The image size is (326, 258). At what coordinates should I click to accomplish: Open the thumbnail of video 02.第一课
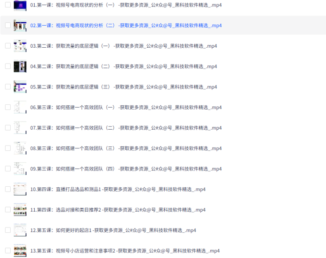pos(20,25)
